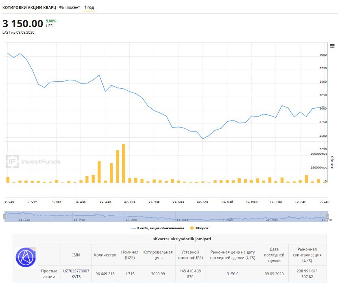Click the Kvarts company logo thumbnail

26,257
